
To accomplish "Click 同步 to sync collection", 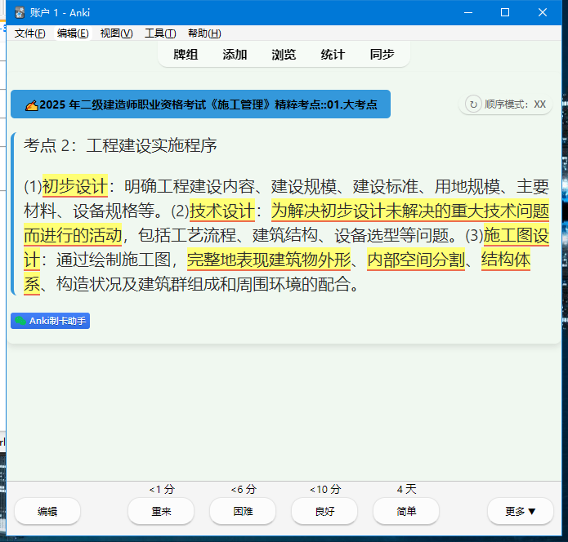I will [382, 54].
